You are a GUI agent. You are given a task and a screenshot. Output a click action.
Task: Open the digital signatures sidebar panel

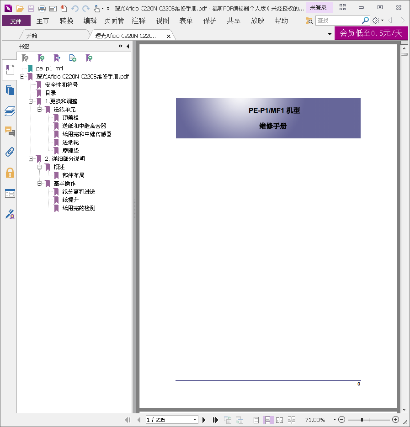[10, 214]
